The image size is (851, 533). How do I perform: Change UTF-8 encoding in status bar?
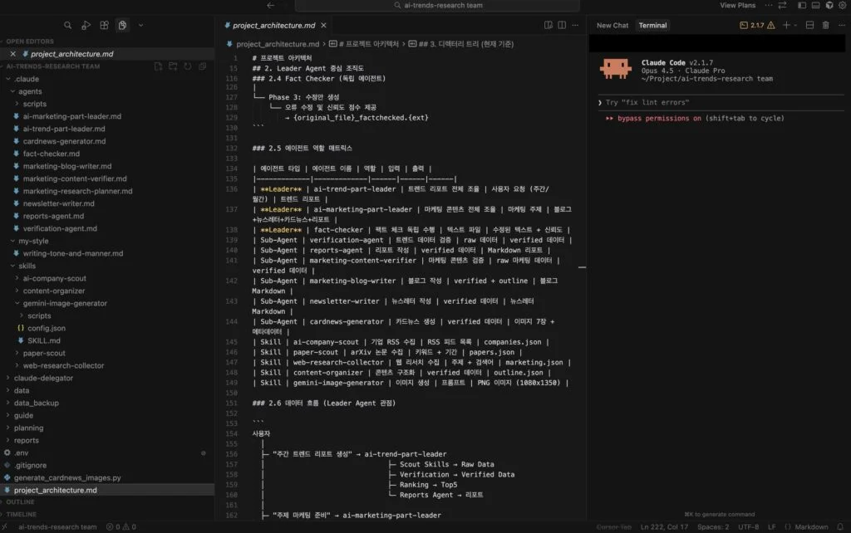[749, 527]
